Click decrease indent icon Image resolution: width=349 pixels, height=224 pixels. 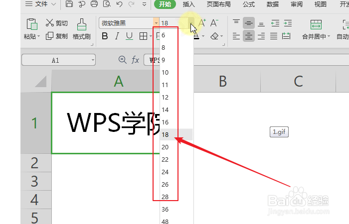(275, 23)
